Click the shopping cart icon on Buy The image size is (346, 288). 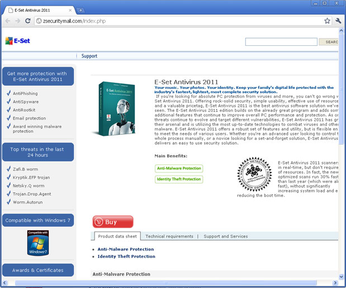pos(98,222)
